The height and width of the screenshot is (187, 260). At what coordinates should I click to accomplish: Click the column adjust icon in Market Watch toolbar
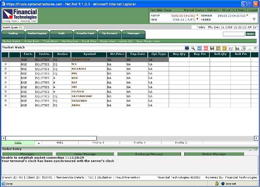[187, 48]
